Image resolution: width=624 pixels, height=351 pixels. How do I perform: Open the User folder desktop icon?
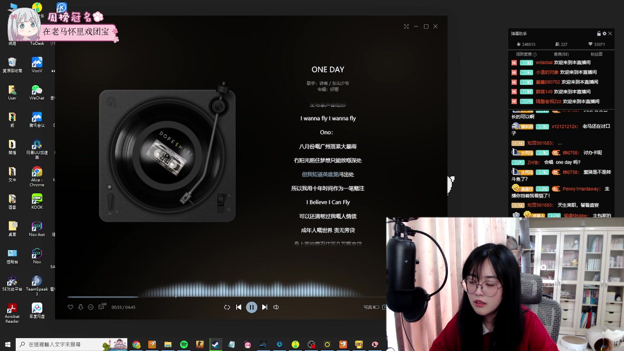[x=12, y=92]
